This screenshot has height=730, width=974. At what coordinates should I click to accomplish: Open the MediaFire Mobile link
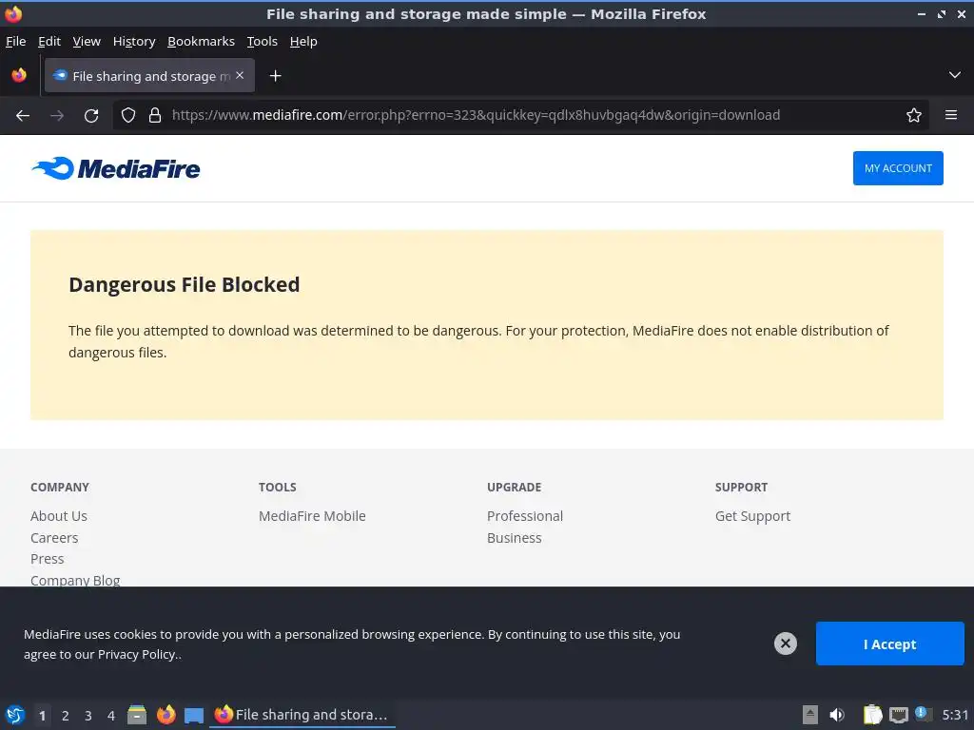click(x=312, y=516)
